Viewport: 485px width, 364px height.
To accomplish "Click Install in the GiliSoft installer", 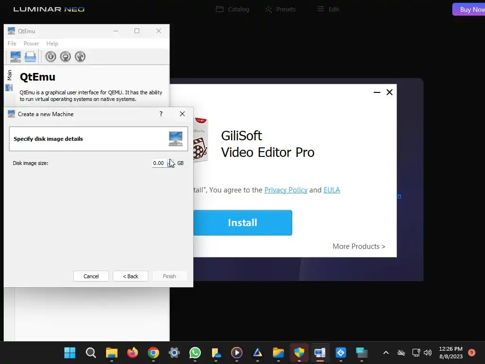I will coord(242,223).
